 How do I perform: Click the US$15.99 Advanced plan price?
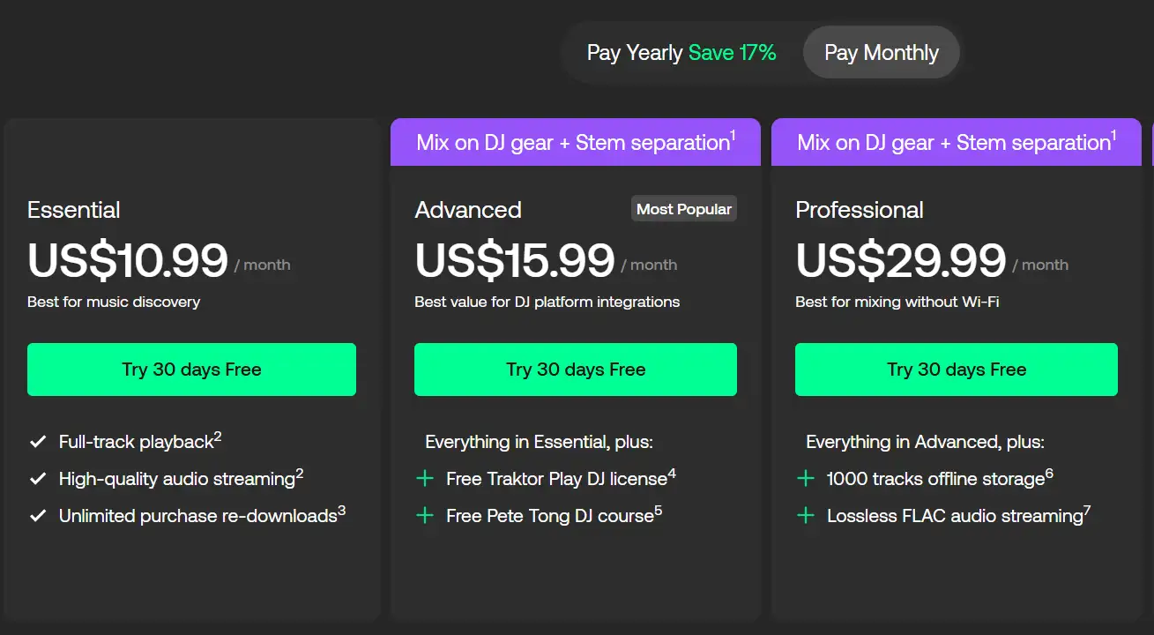pyautogui.click(x=515, y=260)
